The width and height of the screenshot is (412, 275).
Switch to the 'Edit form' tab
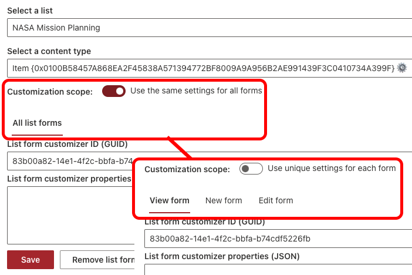pos(276,201)
